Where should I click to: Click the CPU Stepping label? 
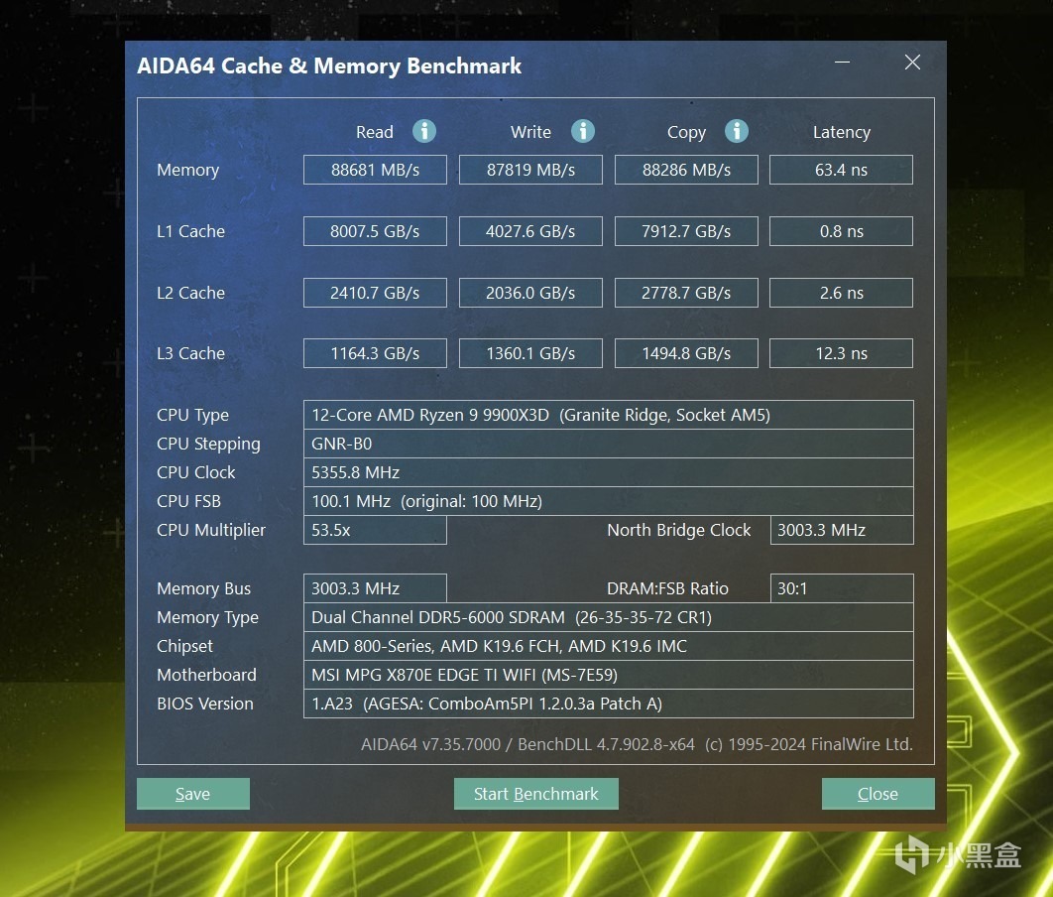coord(208,445)
